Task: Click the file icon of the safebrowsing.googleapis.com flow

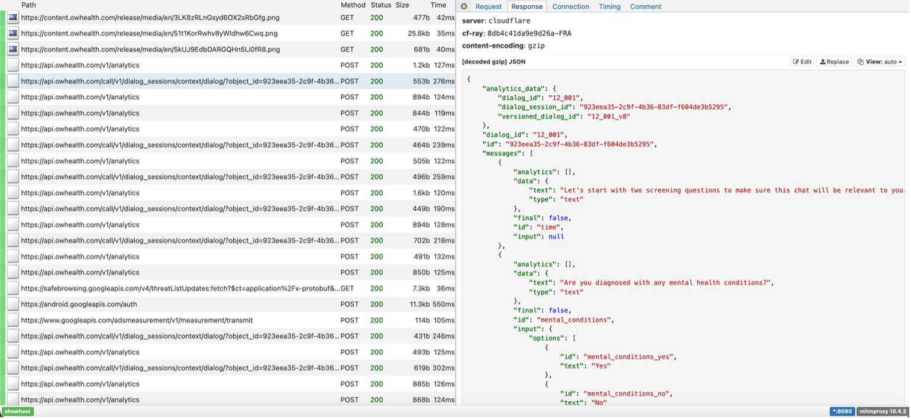Action: 13,289
